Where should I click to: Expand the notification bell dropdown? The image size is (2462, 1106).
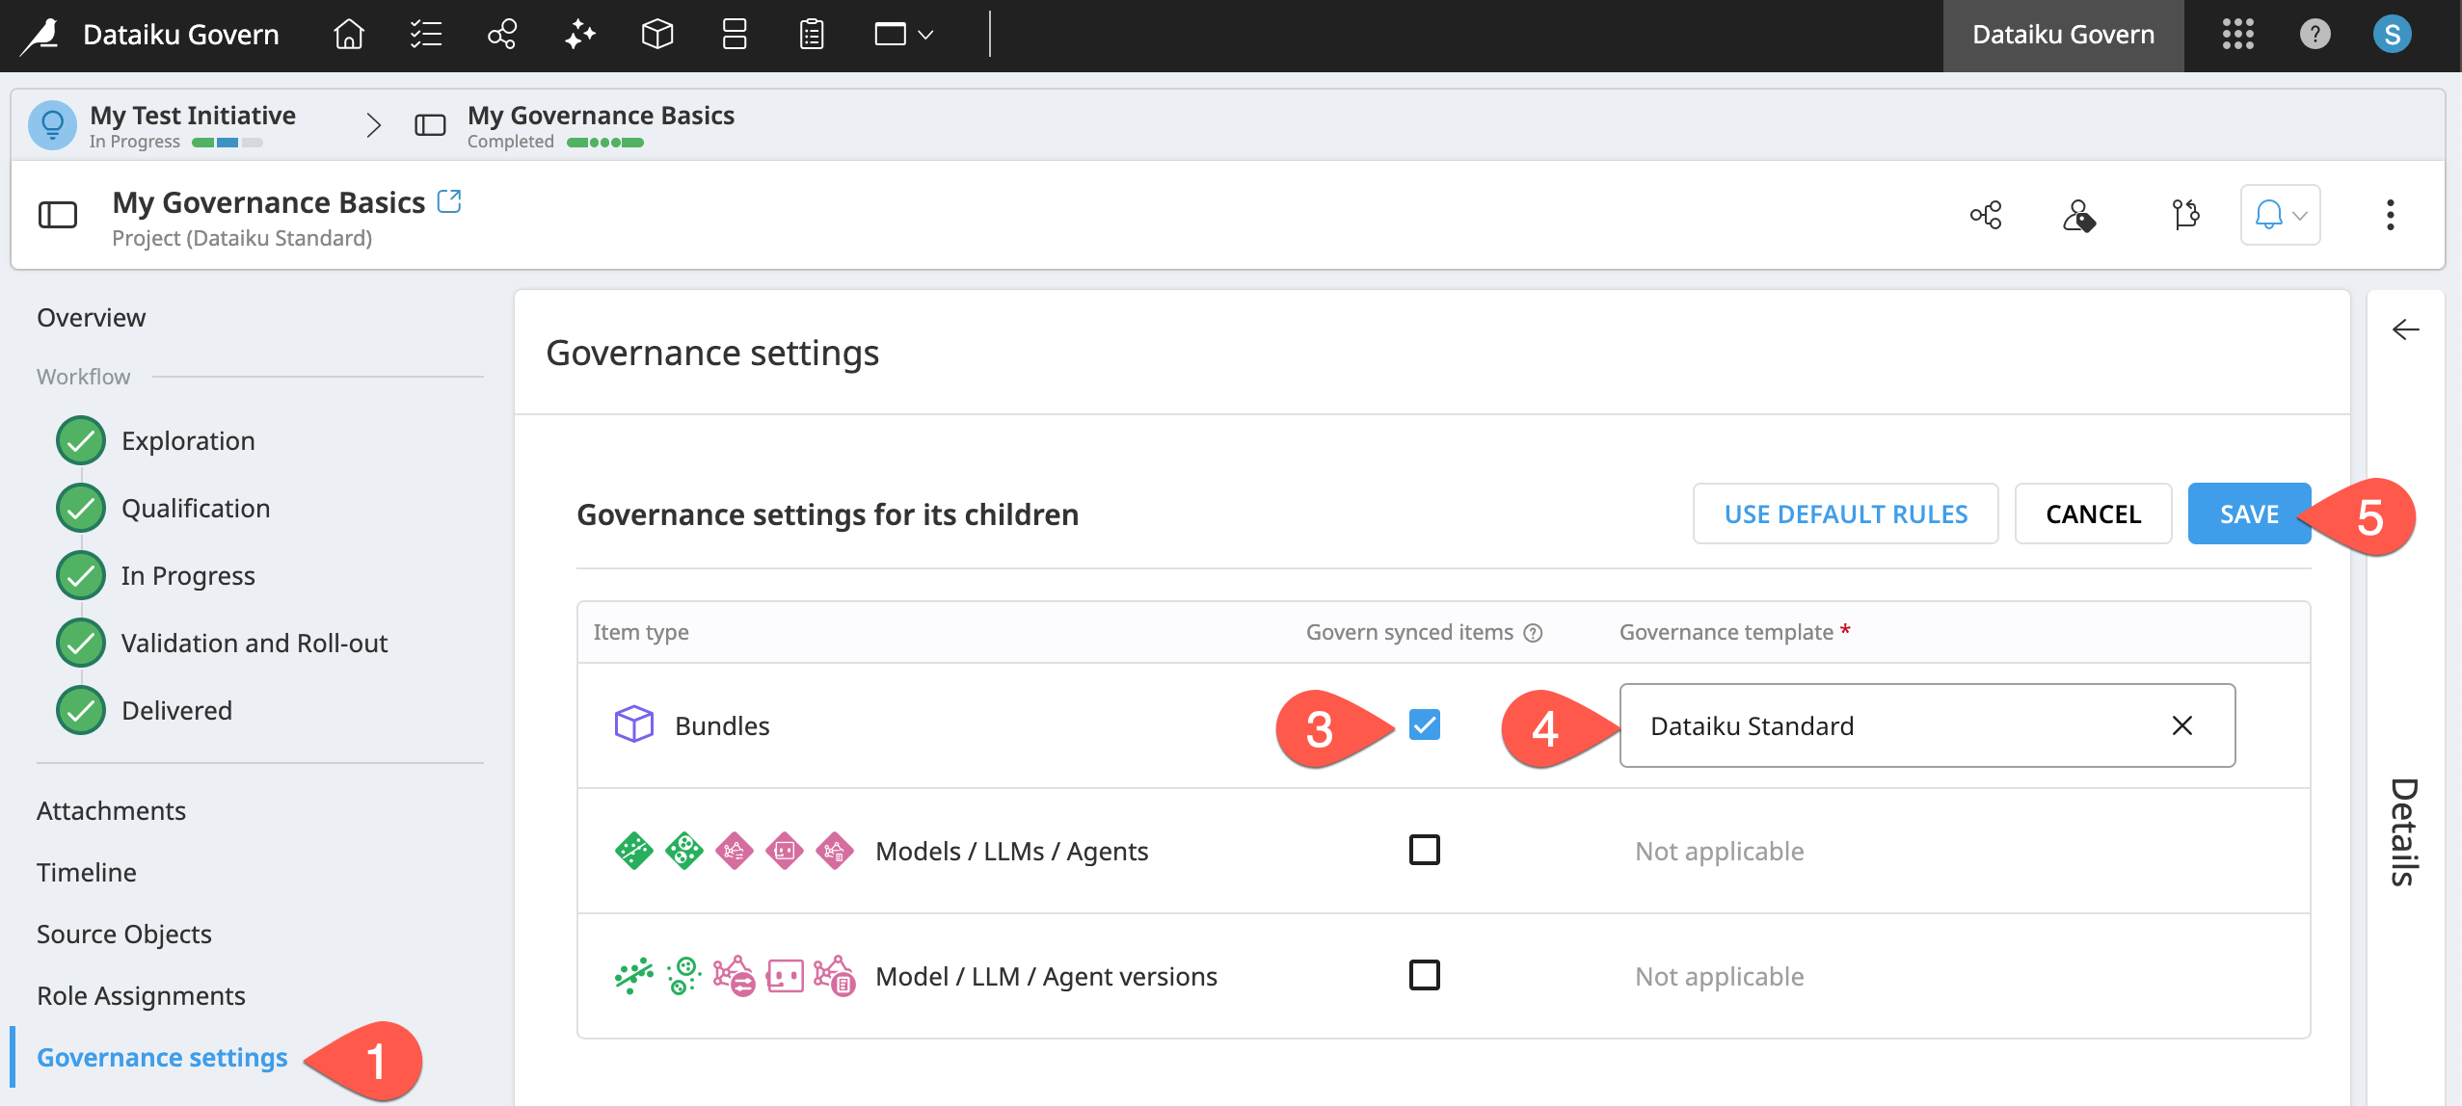click(x=2280, y=215)
